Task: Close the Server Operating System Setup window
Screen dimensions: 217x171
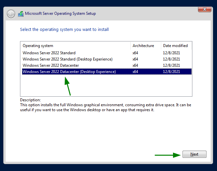Action: 205,10
